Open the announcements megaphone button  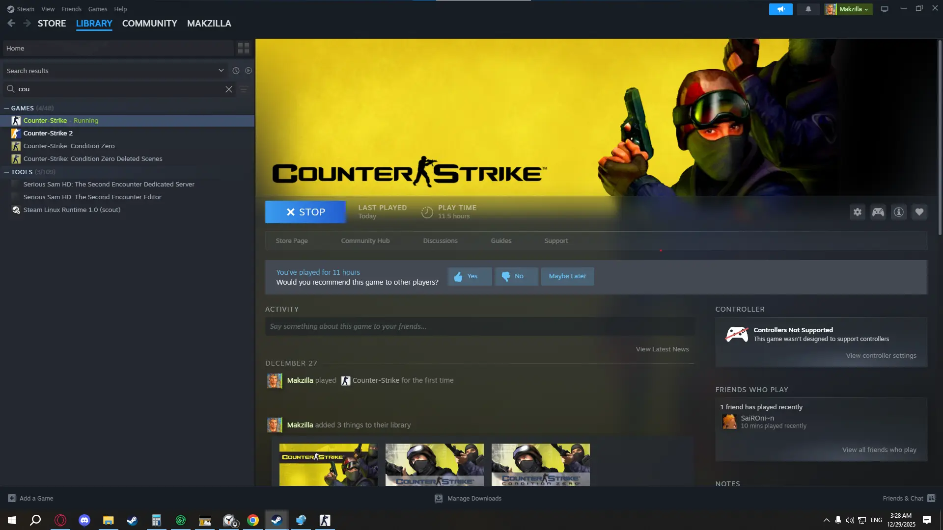[780, 9]
